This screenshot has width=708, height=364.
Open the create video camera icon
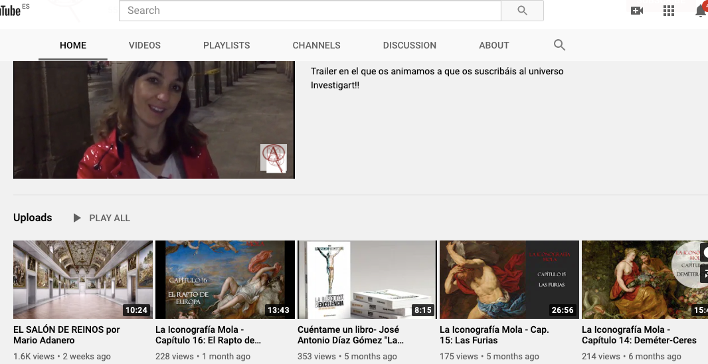636,11
